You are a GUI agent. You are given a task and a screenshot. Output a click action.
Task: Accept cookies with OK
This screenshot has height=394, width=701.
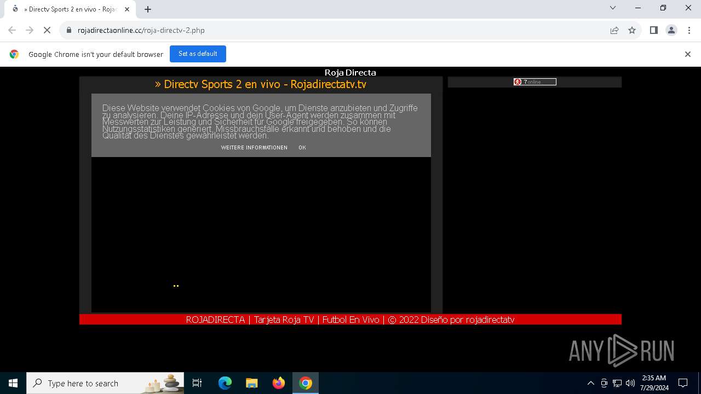pos(302,148)
